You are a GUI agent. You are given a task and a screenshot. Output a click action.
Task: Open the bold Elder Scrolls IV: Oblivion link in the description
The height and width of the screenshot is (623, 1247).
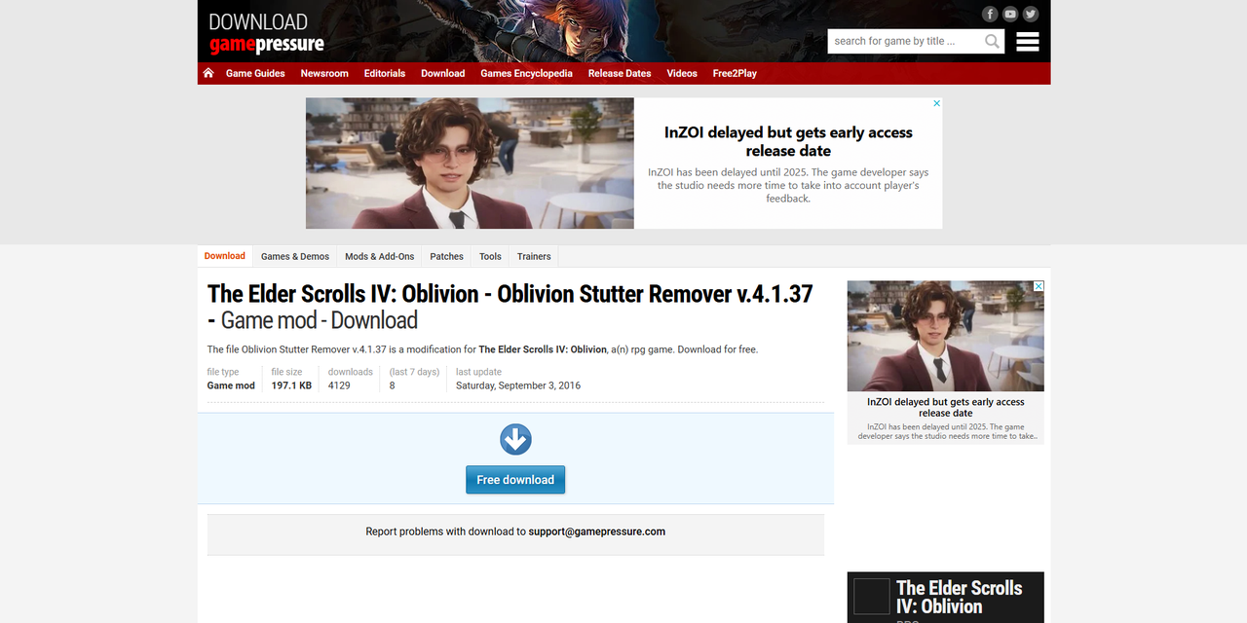coord(543,349)
